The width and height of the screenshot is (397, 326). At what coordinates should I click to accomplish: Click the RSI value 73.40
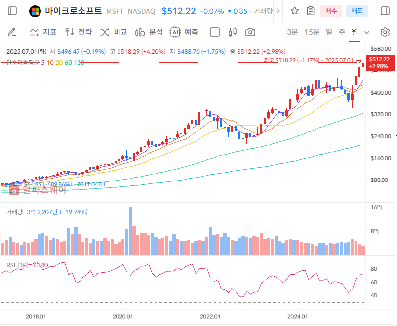40,265
